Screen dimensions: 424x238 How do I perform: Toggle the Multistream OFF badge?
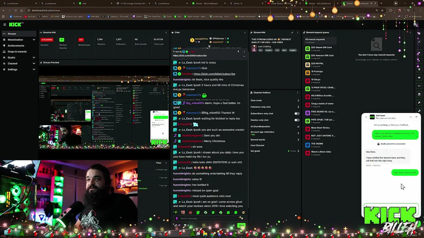[81, 40]
